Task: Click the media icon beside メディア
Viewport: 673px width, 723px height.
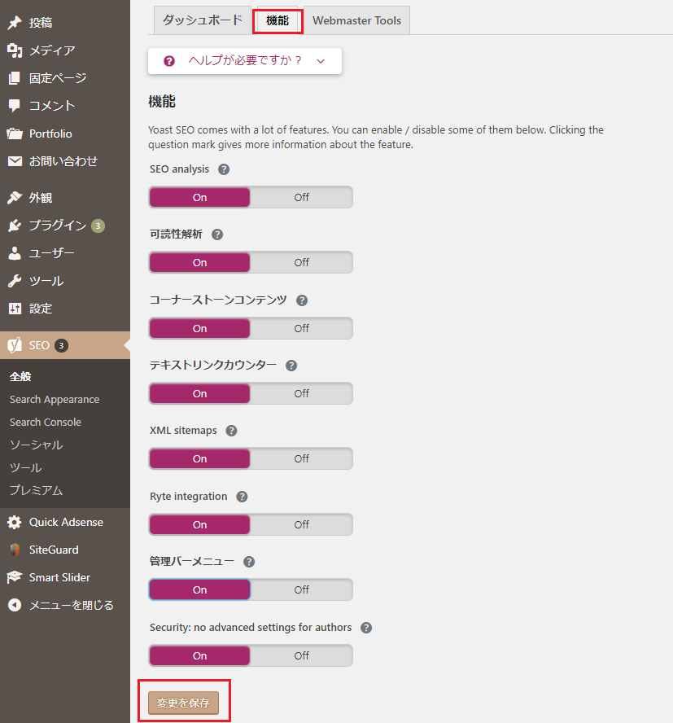Action: (x=15, y=50)
